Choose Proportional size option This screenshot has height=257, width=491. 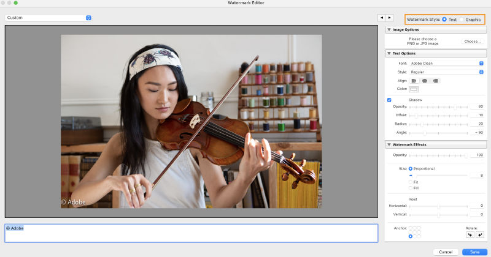(411, 169)
